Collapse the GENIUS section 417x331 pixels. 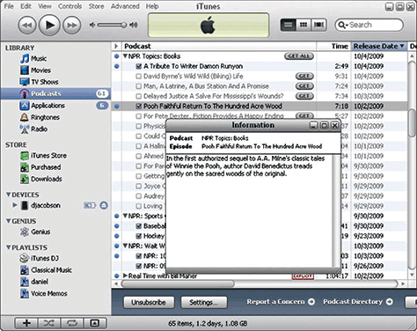[9, 221]
